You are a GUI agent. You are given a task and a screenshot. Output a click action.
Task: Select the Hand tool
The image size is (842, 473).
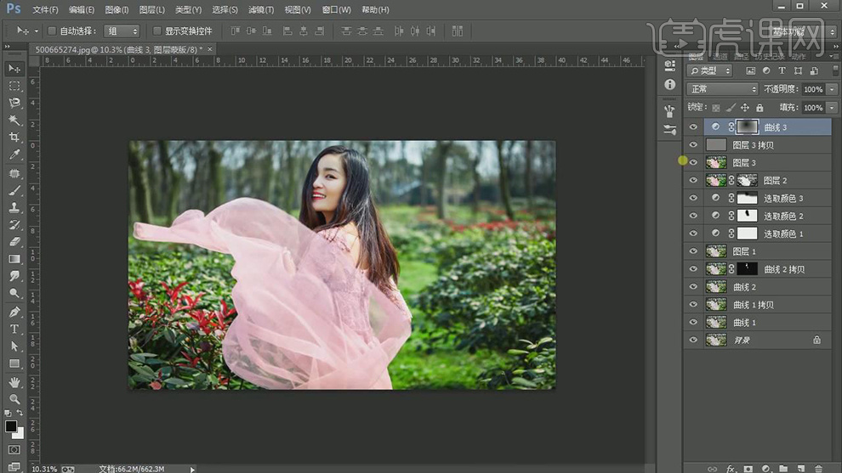(14, 382)
